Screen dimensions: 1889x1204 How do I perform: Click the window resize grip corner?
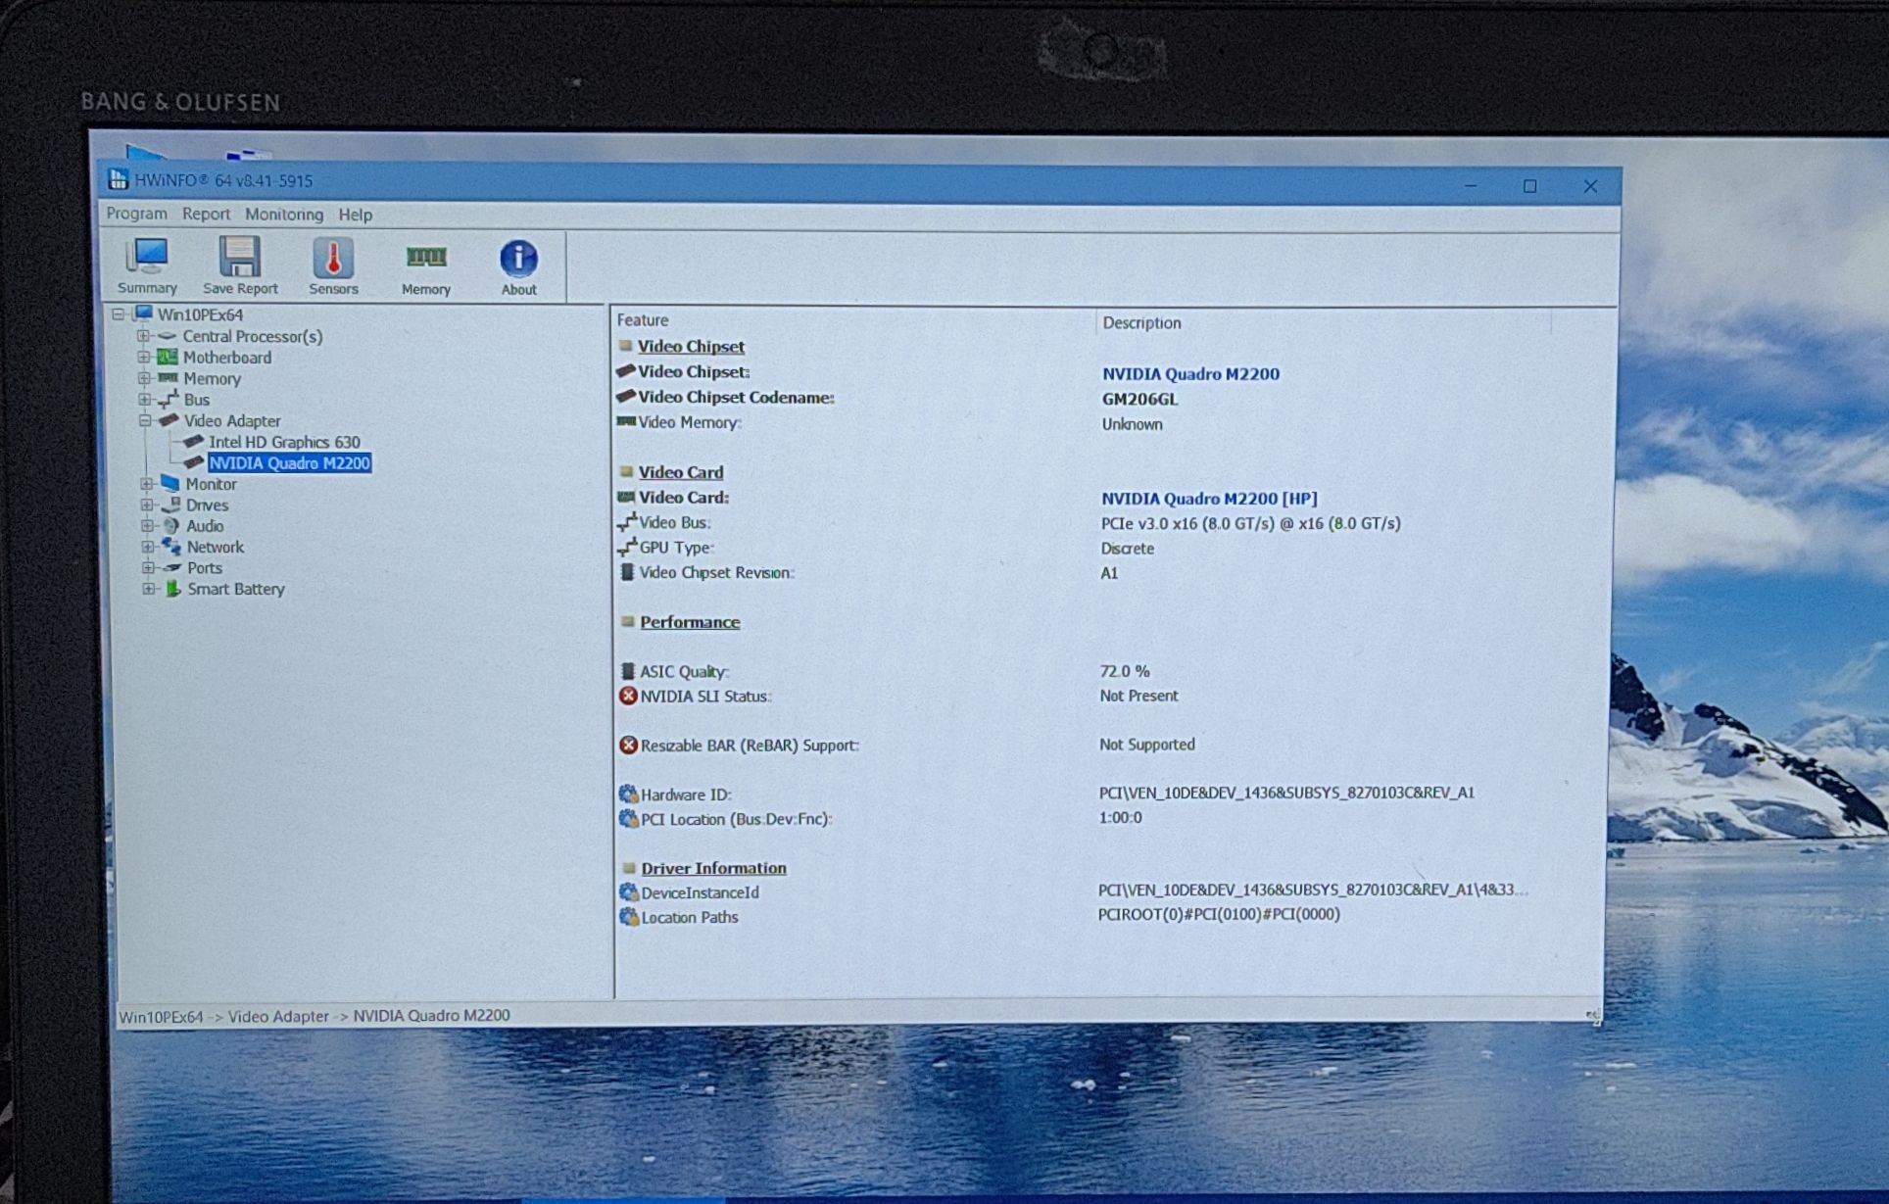click(x=1593, y=1016)
